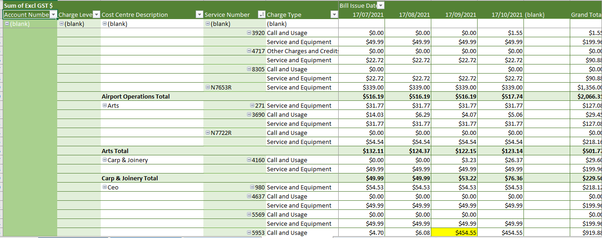The height and width of the screenshot is (238, 602).
Task: Collapse the Arts cost centre group
Action: click(105, 105)
